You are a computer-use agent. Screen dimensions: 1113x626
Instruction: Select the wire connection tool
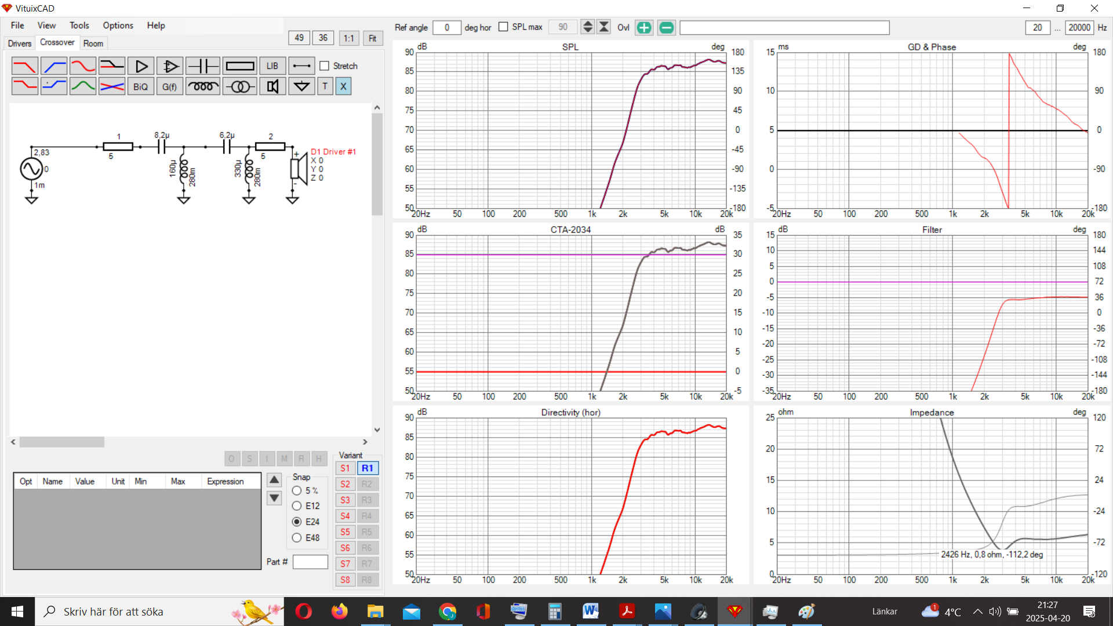(301, 66)
